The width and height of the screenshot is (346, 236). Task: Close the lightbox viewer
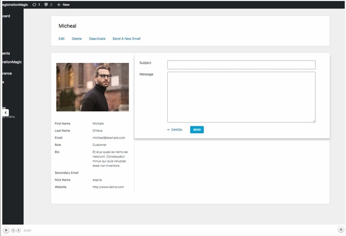tap(341, 230)
